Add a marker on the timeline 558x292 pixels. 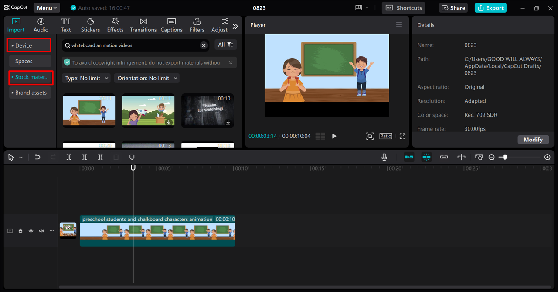click(132, 157)
